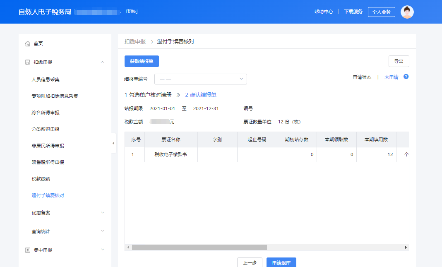Click the 起止号码 column header
This screenshot has height=267, width=442.
click(x=257, y=140)
